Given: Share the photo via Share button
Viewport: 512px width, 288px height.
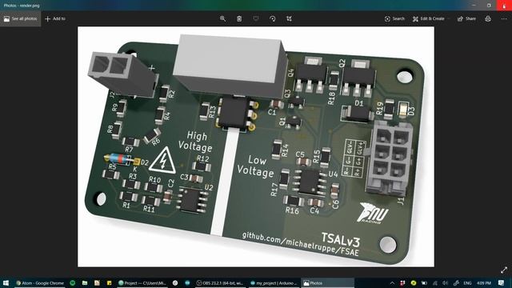Looking at the screenshot, I should pyautogui.click(x=466, y=18).
